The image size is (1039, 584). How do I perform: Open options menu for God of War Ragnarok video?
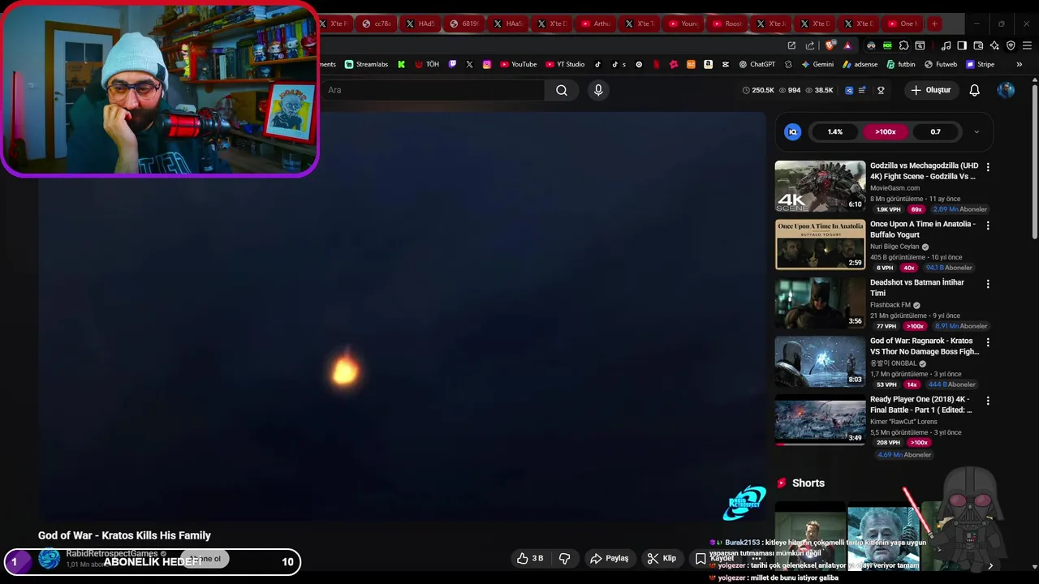click(988, 342)
